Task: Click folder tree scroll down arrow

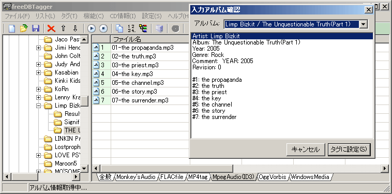Action: (x=84, y=168)
